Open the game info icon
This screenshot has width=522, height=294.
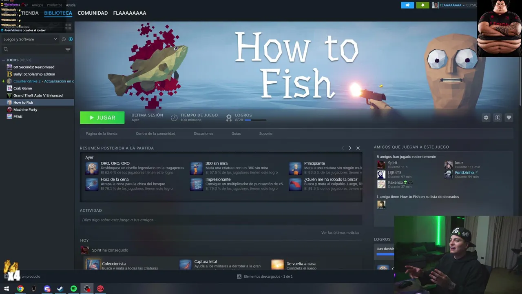pos(497,118)
